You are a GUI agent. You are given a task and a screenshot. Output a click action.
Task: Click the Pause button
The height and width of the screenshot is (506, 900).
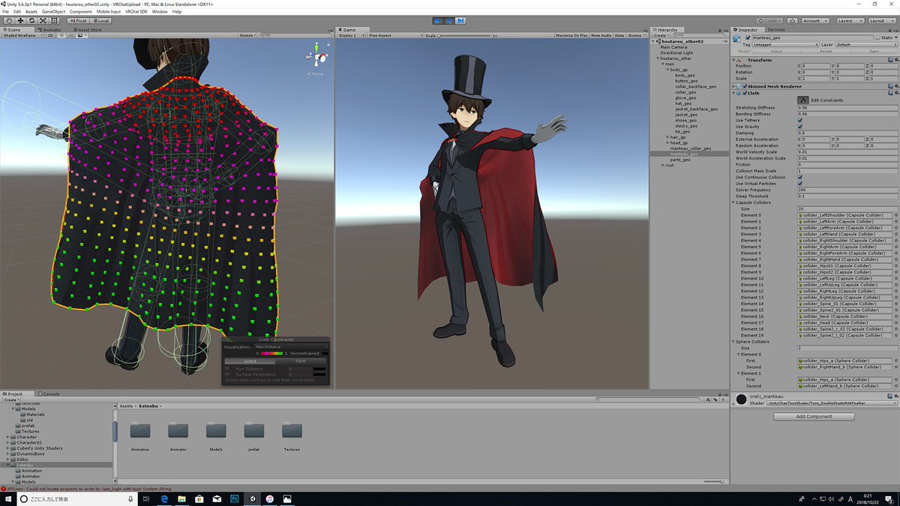(x=448, y=21)
